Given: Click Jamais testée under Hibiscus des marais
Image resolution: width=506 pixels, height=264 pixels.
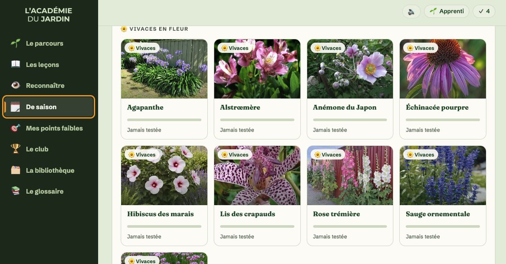Looking at the screenshot, I should [144, 236].
